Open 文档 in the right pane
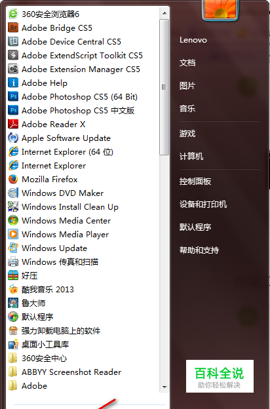Viewport: 270px width, 409px height. click(x=187, y=63)
